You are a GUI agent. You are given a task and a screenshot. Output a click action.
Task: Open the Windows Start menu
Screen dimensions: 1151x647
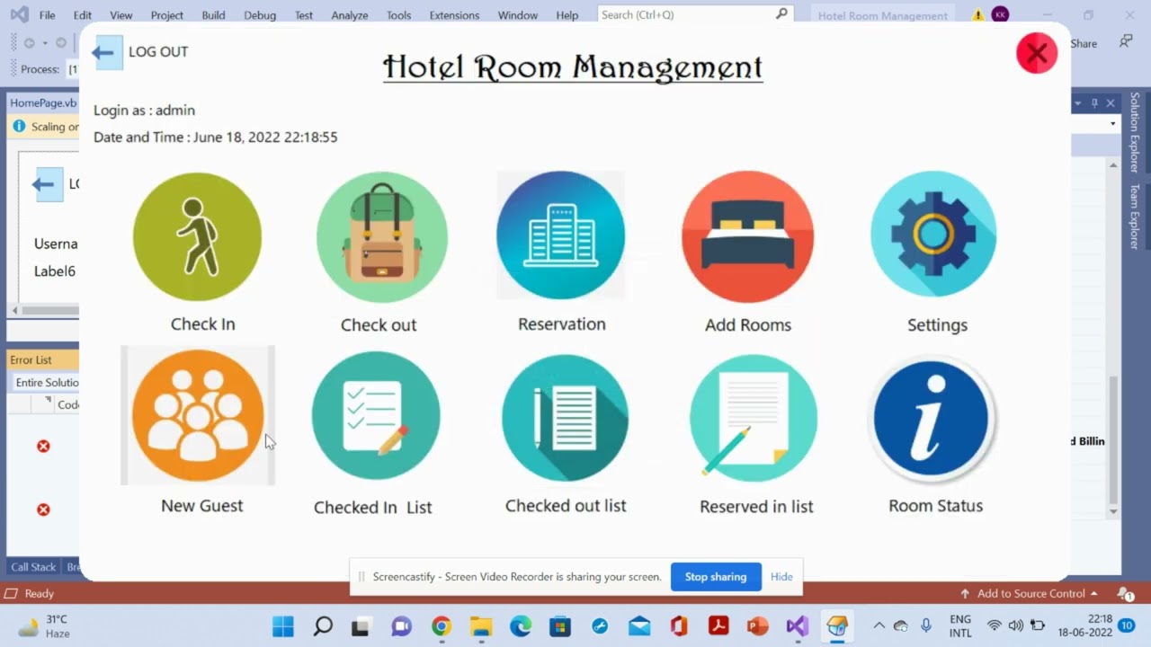pos(282,626)
